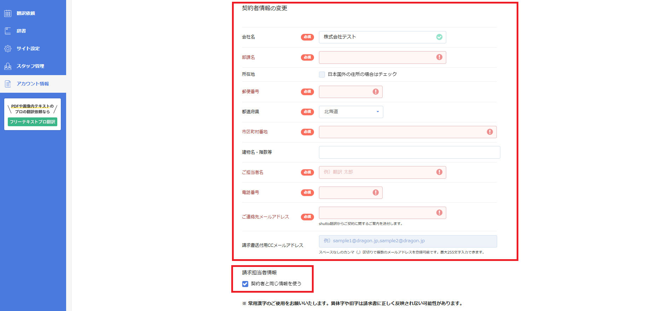Image resolution: width=657 pixels, height=311 pixels.
Task: Click the 請求書送付用CCメールアドレス input field
Action: pos(408,241)
